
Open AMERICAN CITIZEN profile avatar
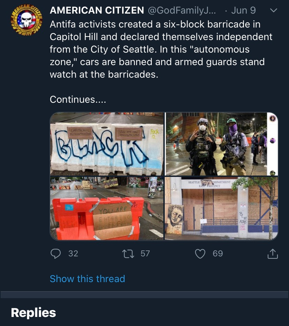tap(27, 20)
